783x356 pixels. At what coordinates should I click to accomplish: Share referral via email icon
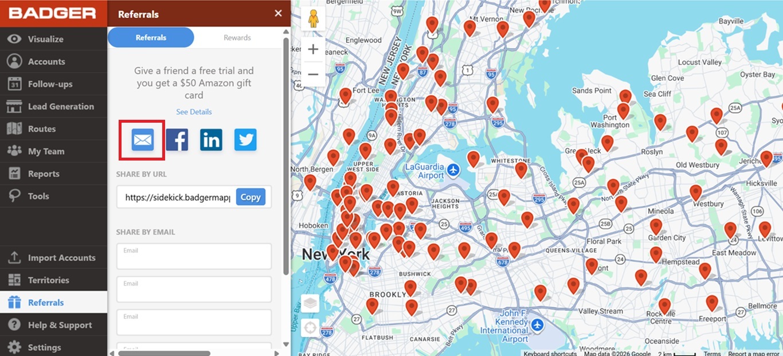[142, 139]
